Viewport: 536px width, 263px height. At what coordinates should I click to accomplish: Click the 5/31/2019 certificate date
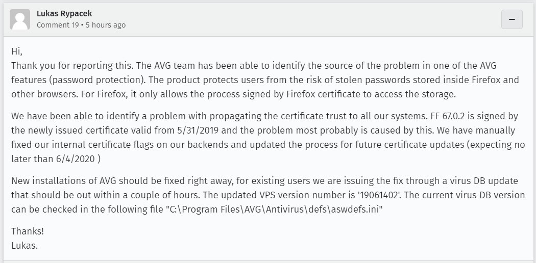click(x=197, y=130)
